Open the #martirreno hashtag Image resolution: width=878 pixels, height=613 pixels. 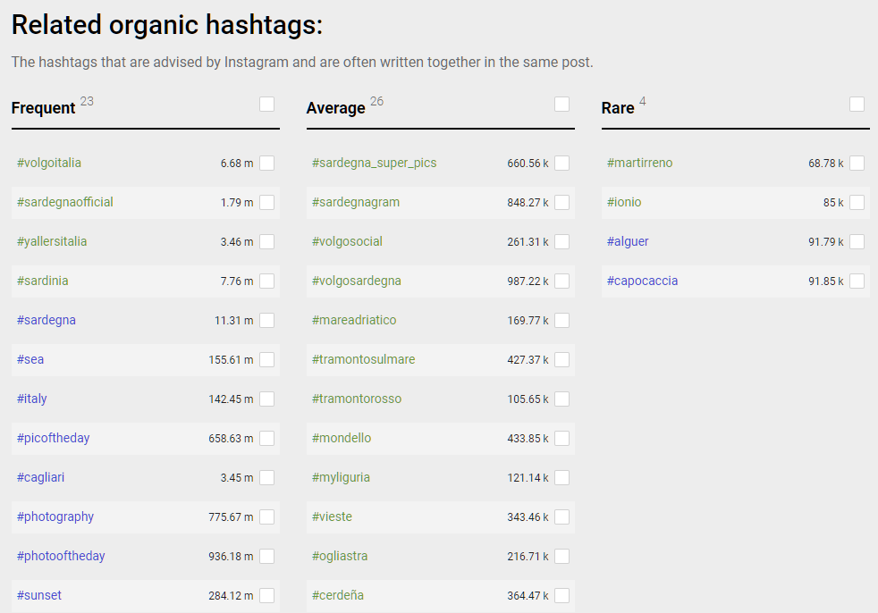click(640, 163)
